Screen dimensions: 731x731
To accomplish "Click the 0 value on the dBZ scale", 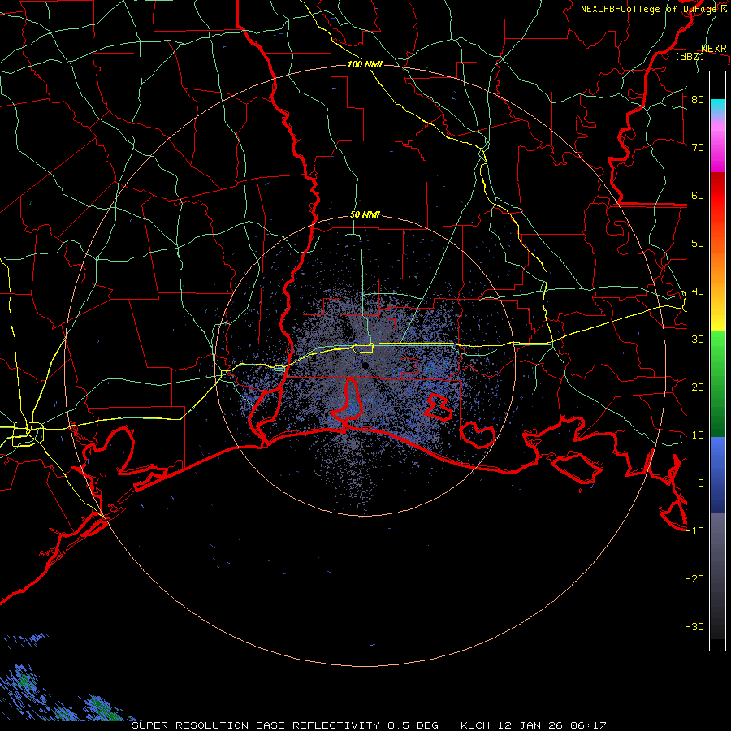I will click(701, 483).
